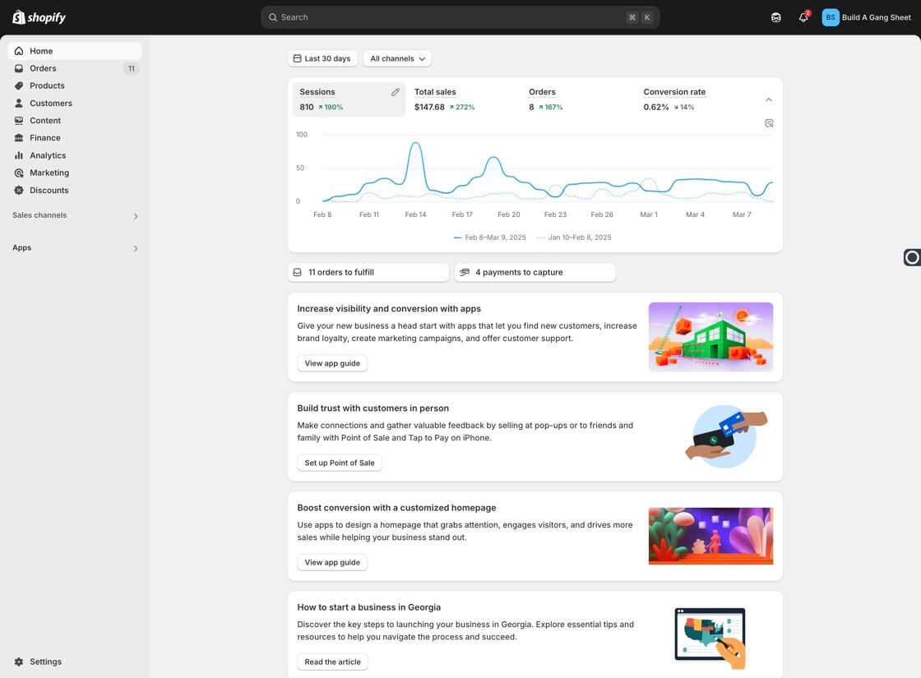The width and height of the screenshot is (921, 678).
Task: Click the calendar icon in Last 30 days
Action: [x=297, y=58]
